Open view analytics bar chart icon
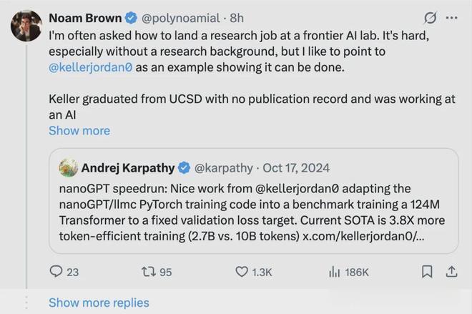 click(x=334, y=272)
